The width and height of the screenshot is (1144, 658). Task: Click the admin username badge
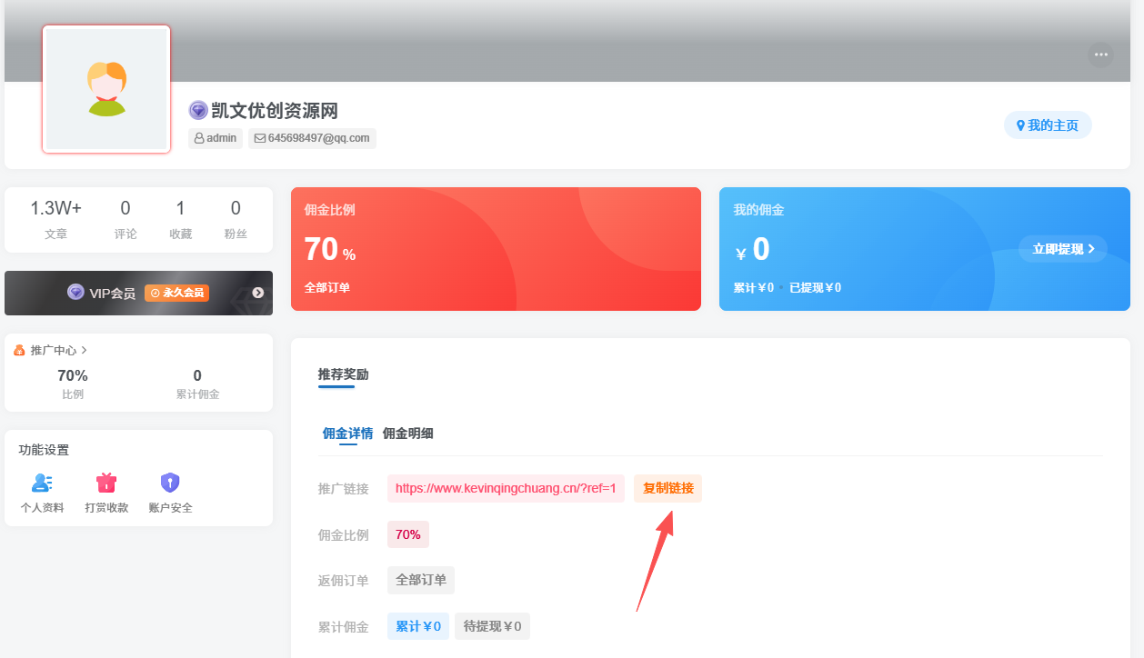[215, 138]
